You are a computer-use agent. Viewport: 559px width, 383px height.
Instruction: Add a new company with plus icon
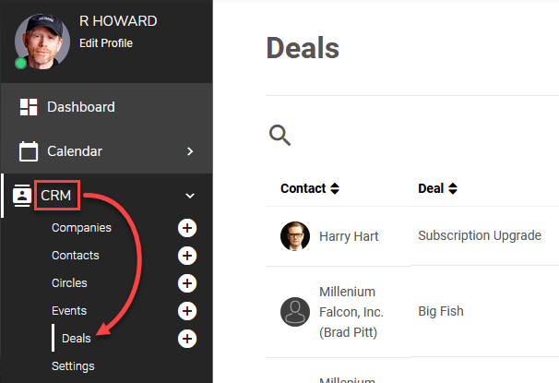(x=187, y=228)
